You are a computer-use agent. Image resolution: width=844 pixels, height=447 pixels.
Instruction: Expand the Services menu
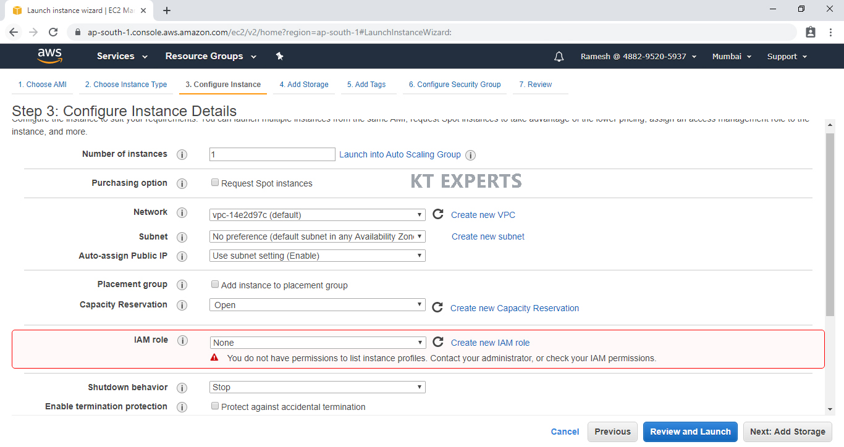[x=122, y=56]
